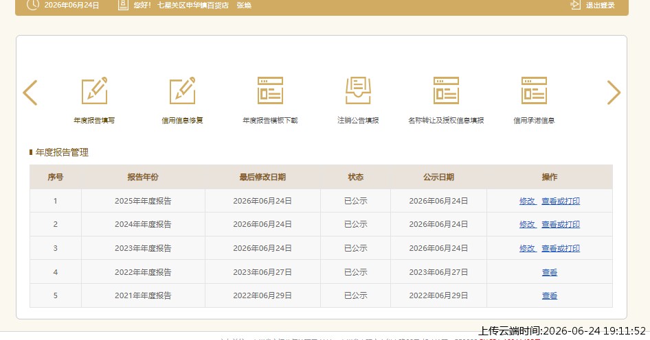Image resolution: width=650 pixels, height=340 pixels.
Task: Open the 信用承诺信息 icon
Action: click(534, 90)
